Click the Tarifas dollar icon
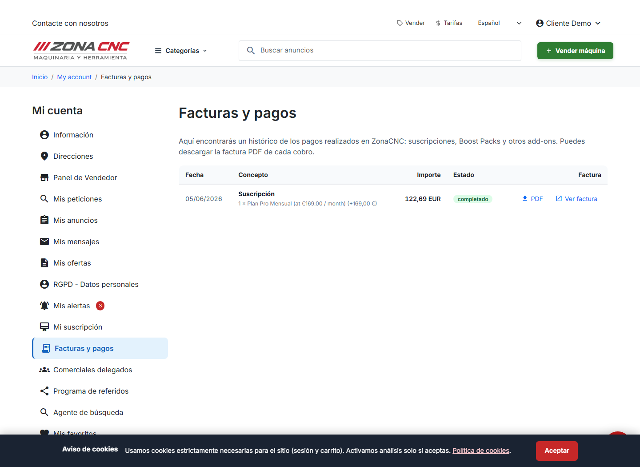 [x=438, y=23]
